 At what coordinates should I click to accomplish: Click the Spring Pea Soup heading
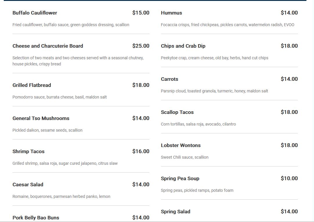click(180, 178)
